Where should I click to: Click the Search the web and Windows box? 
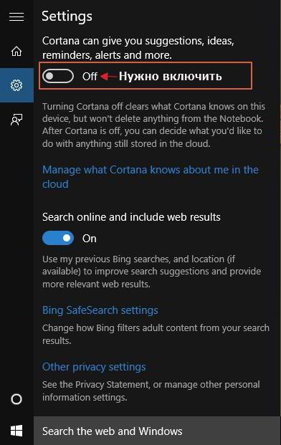157,431
